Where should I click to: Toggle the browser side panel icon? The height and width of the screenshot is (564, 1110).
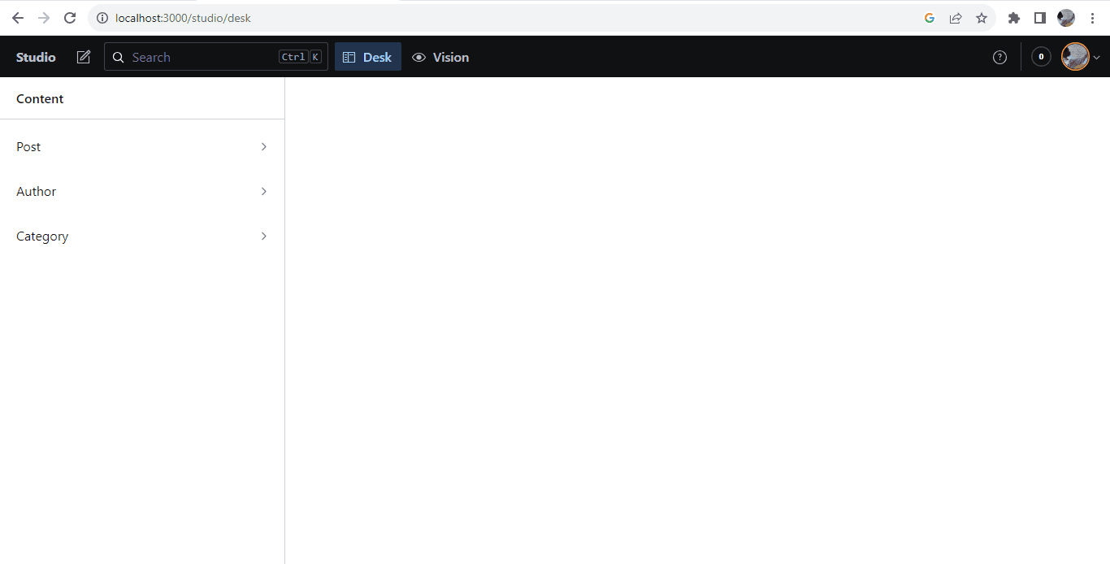(1039, 18)
